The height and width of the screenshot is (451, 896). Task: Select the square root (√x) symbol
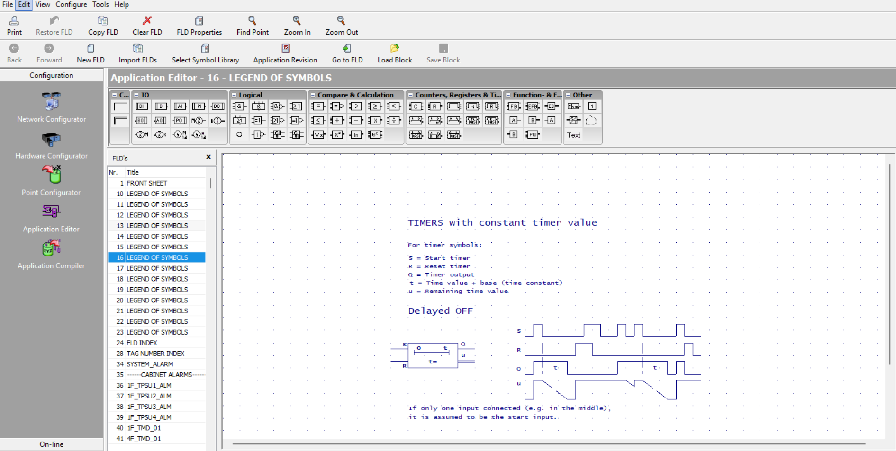pos(318,134)
